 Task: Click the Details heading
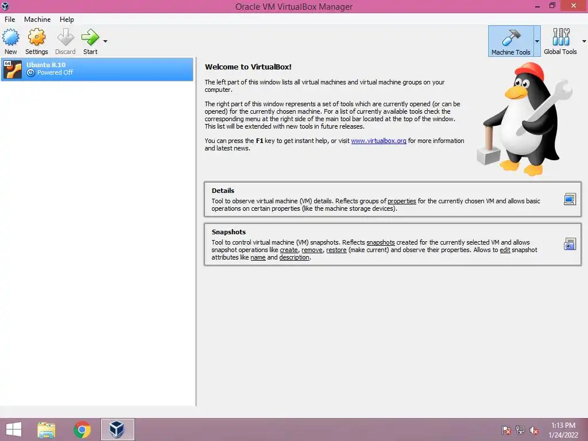click(x=223, y=191)
